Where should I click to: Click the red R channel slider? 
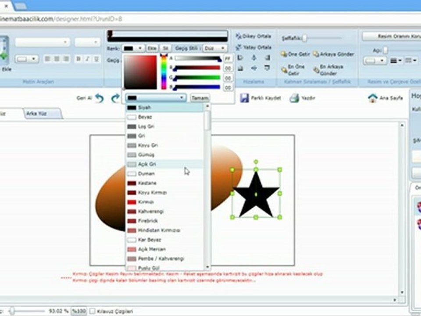pos(197,68)
